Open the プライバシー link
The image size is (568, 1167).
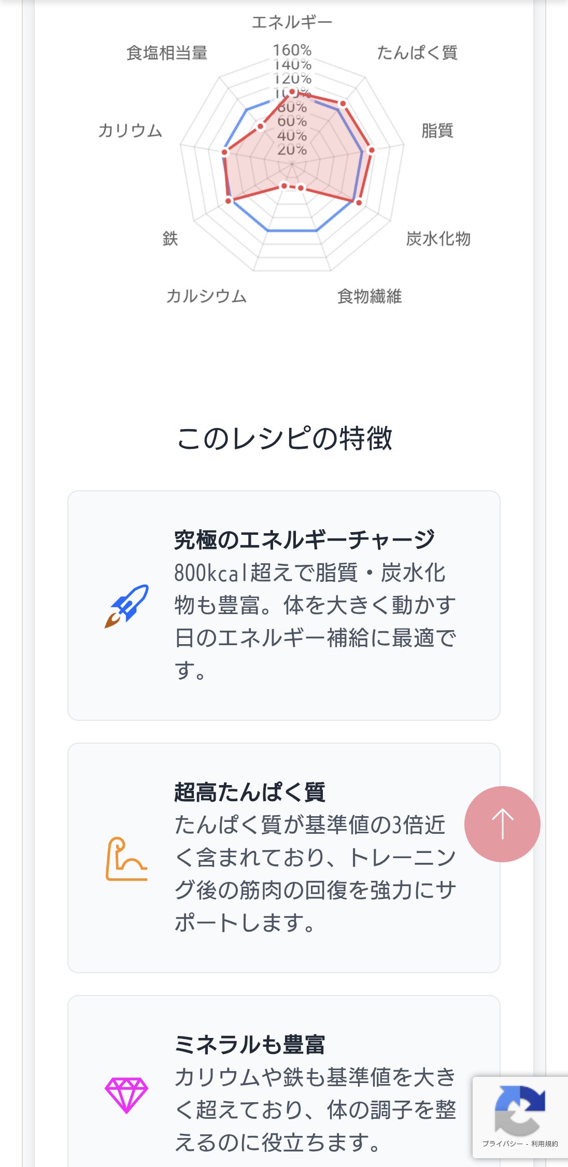(x=502, y=1144)
